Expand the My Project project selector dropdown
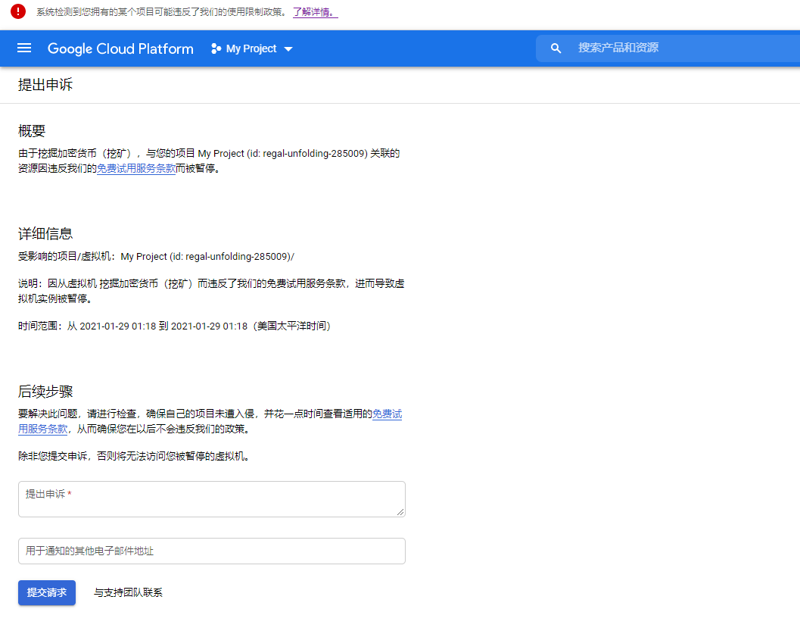This screenshot has width=800, height=634. pyautogui.click(x=251, y=48)
